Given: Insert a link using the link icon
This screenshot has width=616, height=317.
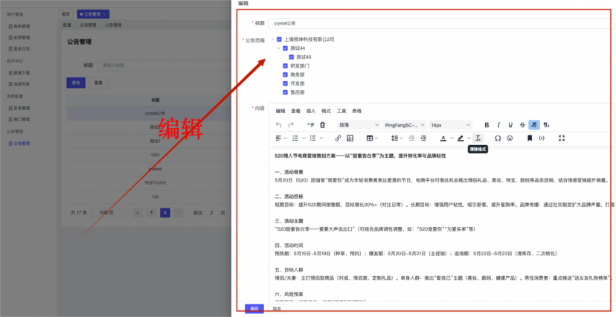Looking at the screenshot, I should pyautogui.click(x=338, y=138).
